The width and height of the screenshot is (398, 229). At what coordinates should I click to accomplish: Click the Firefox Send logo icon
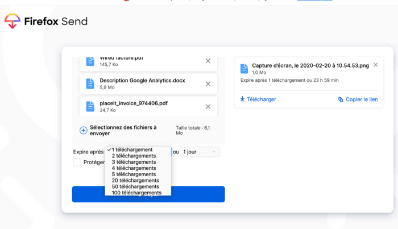coord(12,22)
